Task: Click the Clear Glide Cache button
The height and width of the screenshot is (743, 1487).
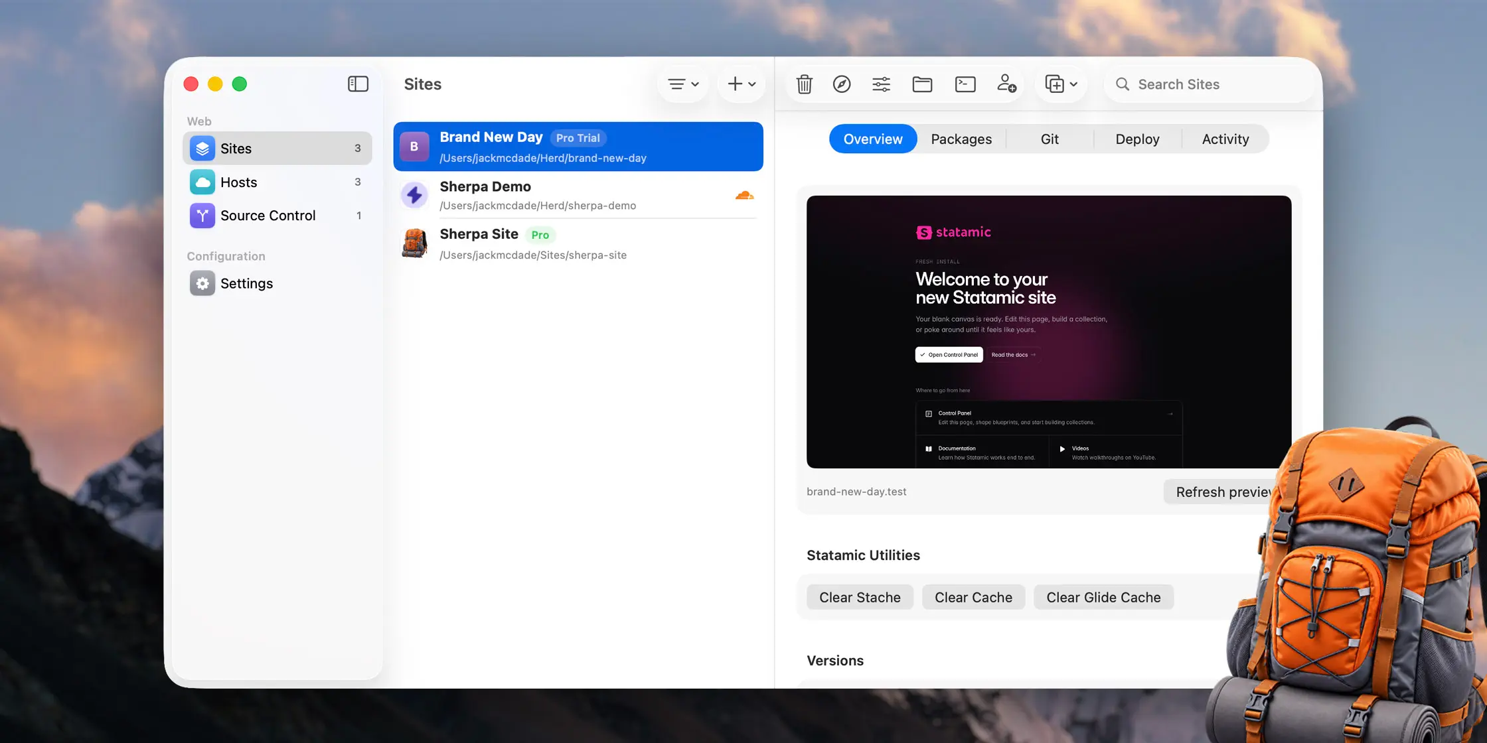Action: tap(1103, 598)
